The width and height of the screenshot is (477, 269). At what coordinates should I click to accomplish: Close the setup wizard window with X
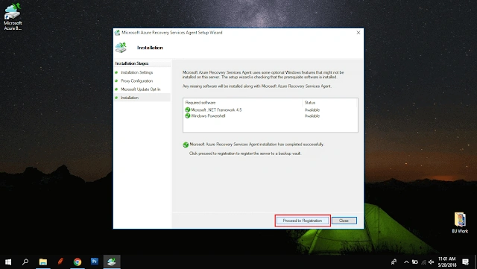point(358,33)
